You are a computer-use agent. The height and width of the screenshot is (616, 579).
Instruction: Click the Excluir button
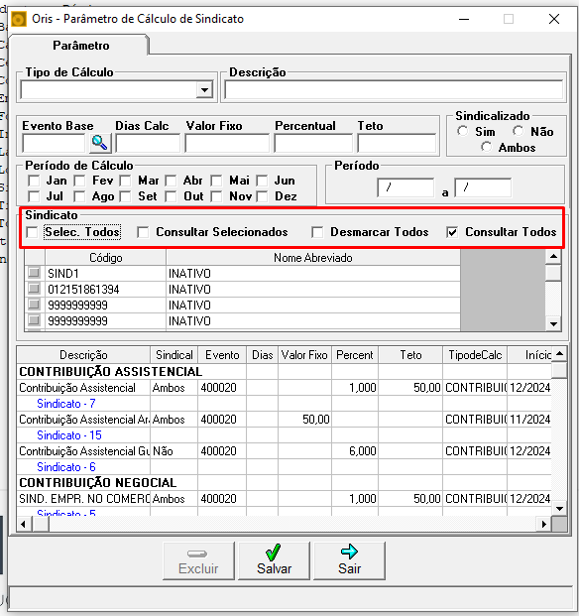tap(198, 561)
